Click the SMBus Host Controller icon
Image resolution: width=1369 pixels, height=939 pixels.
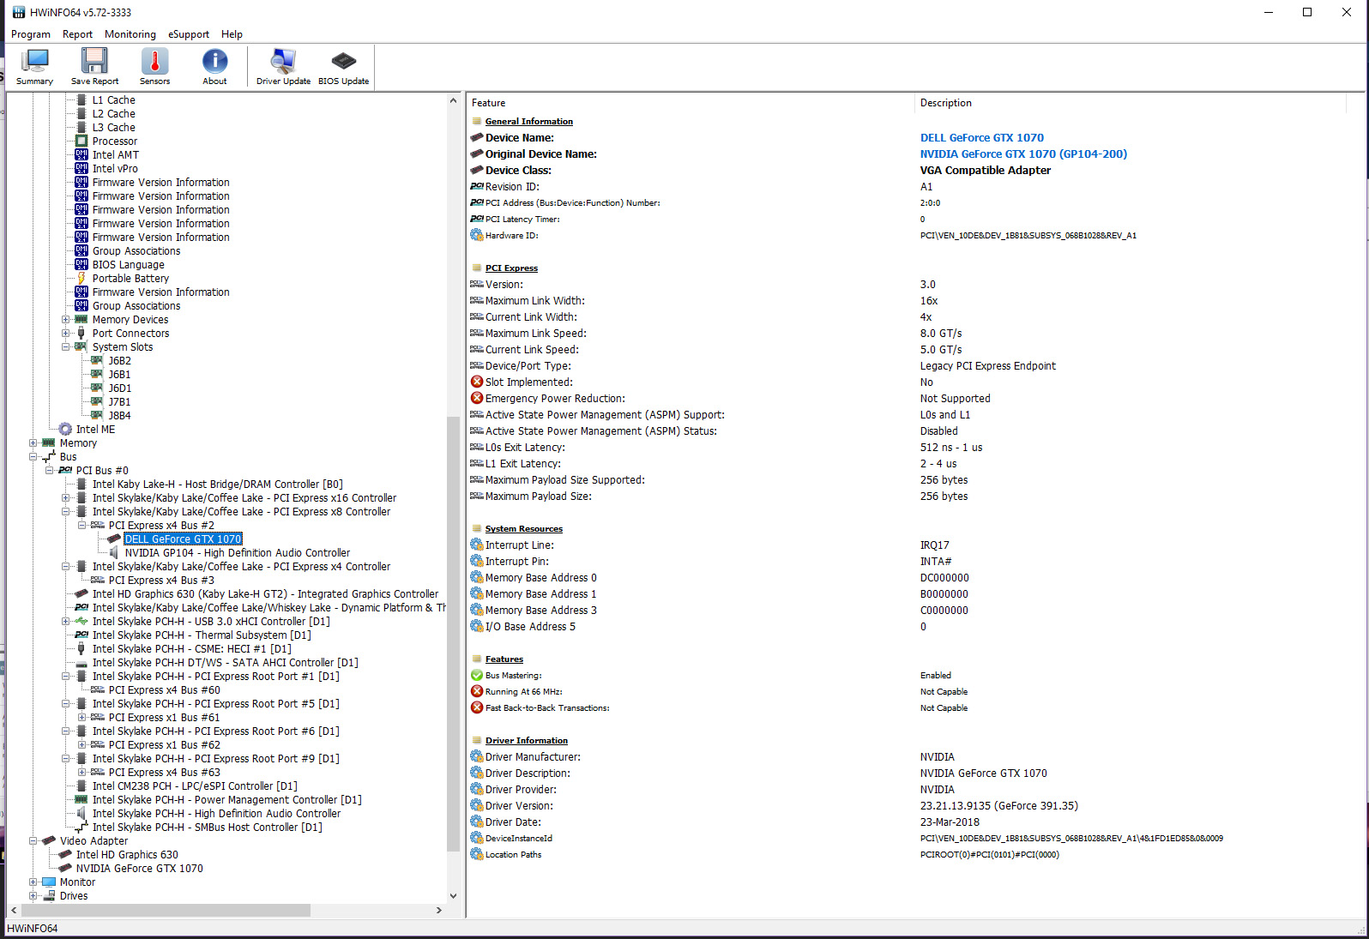coord(81,828)
